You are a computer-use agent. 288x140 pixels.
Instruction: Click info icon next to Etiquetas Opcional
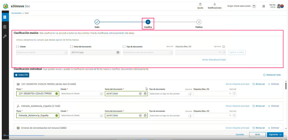pos(223,47)
